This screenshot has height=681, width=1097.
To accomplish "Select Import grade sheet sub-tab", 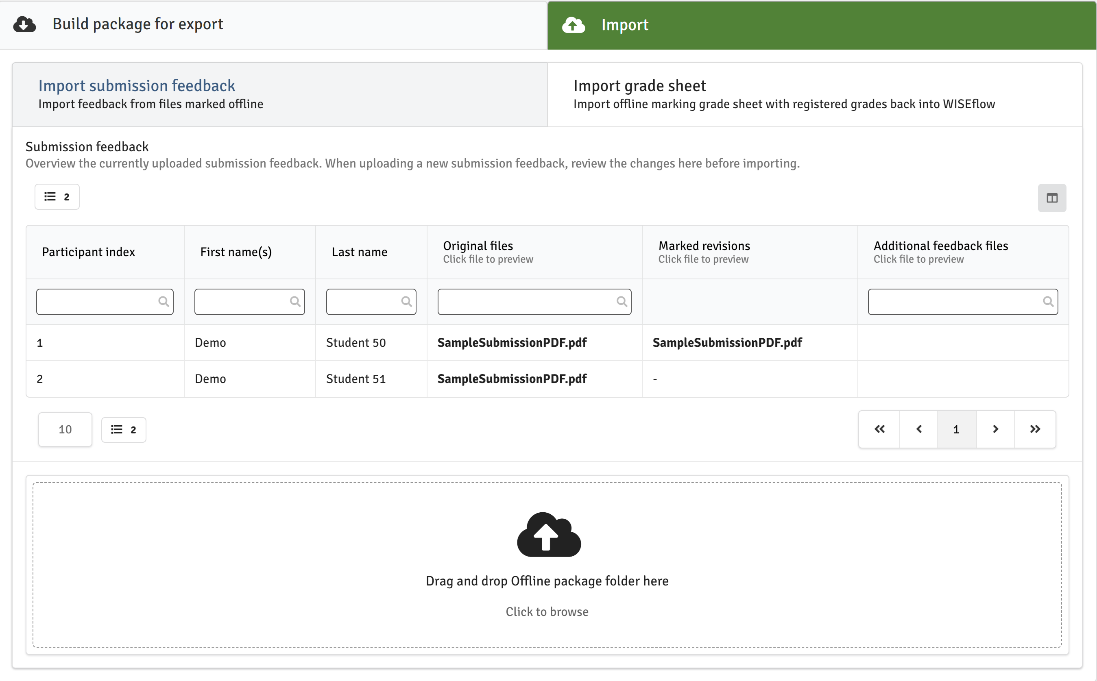I will [815, 95].
